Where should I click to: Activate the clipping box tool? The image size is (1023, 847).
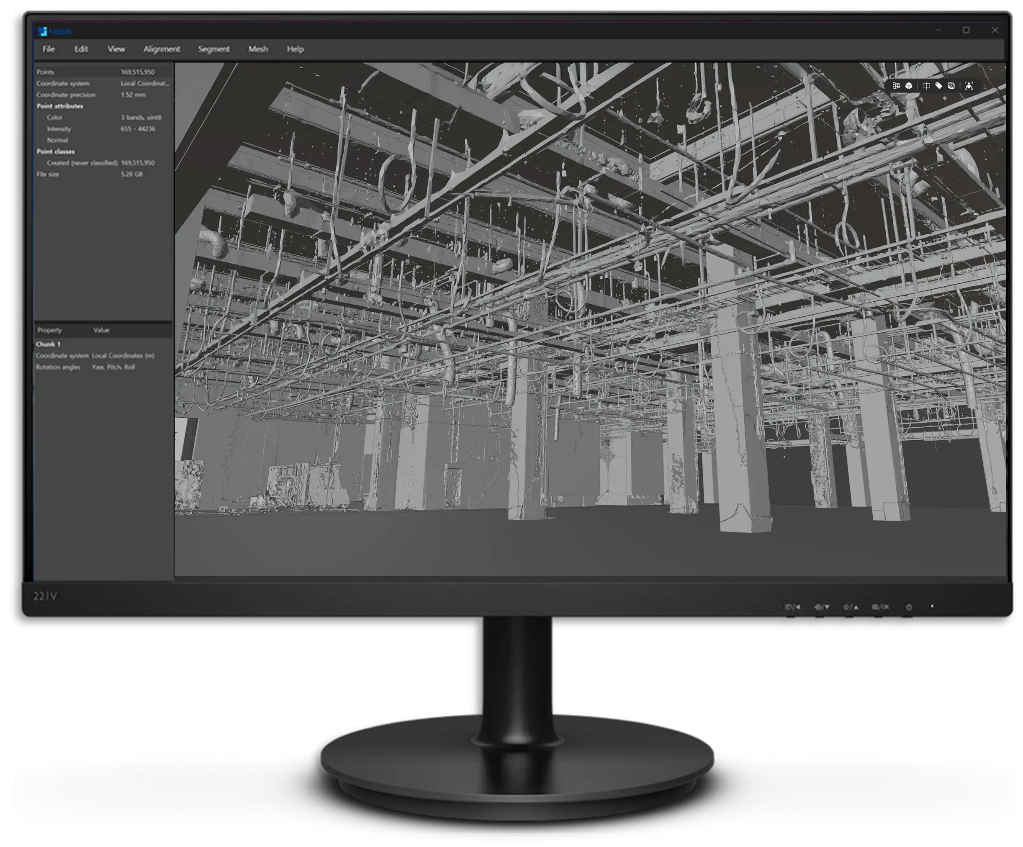pyautogui.click(x=926, y=86)
